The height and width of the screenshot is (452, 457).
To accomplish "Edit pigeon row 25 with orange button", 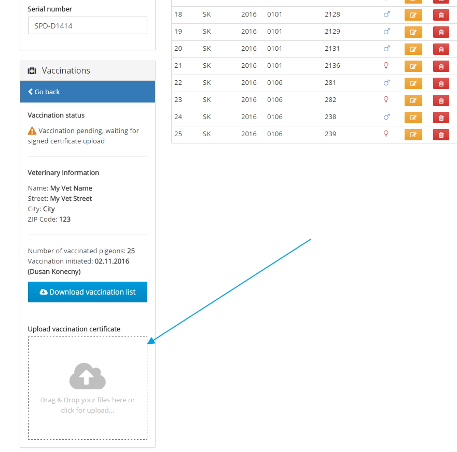I will tap(413, 135).
